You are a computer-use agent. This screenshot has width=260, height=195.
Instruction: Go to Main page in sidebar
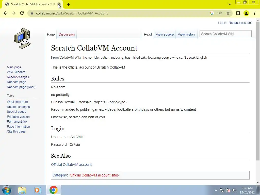point(14,67)
